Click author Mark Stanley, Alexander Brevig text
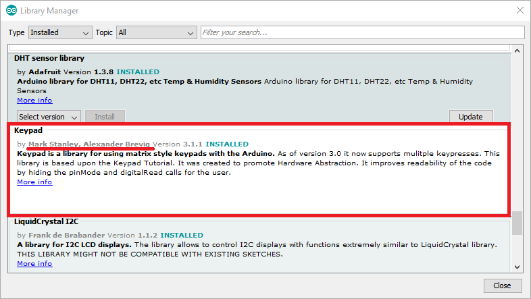The height and width of the screenshot is (299, 531). (x=89, y=144)
